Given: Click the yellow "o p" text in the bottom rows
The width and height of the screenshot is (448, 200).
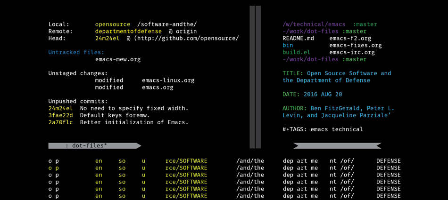Looking at the screenshot, I should click(53, 168).
